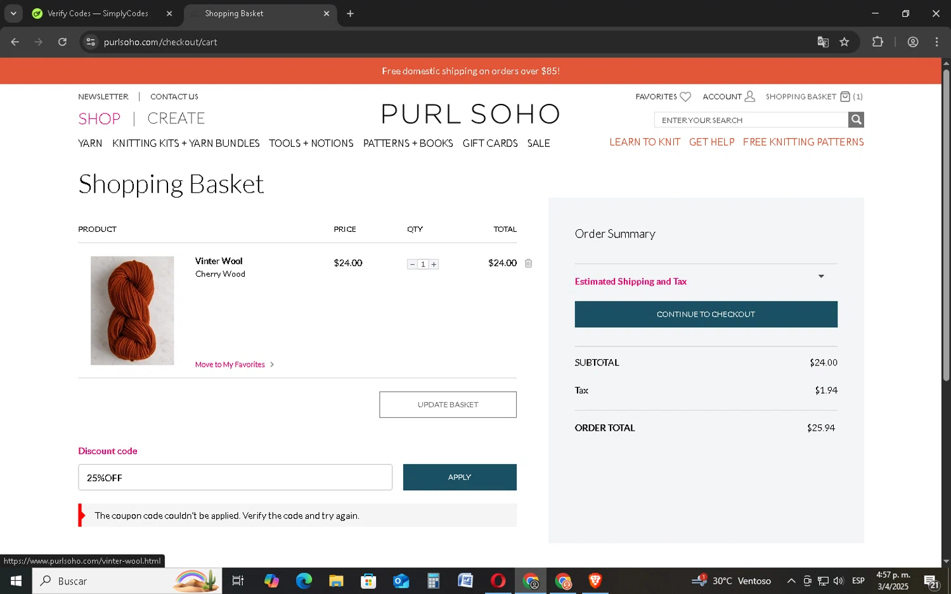Open Windows Start menu
The width and height of the screenshot is (951, 594).
coord(16,581)
